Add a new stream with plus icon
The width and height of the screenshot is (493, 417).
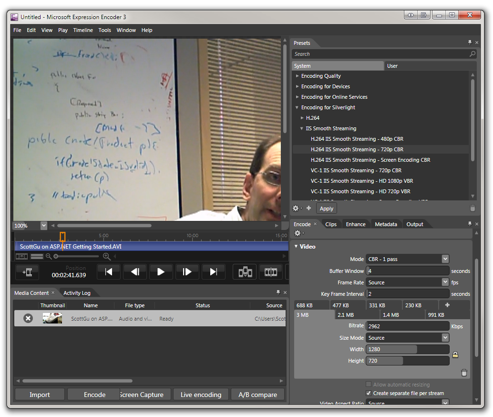point(447,305)
